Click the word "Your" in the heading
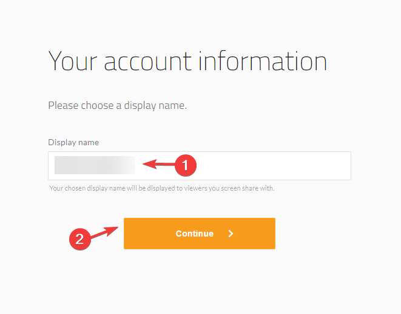Viewport: 401px width, 314px height. coord(73,61)
